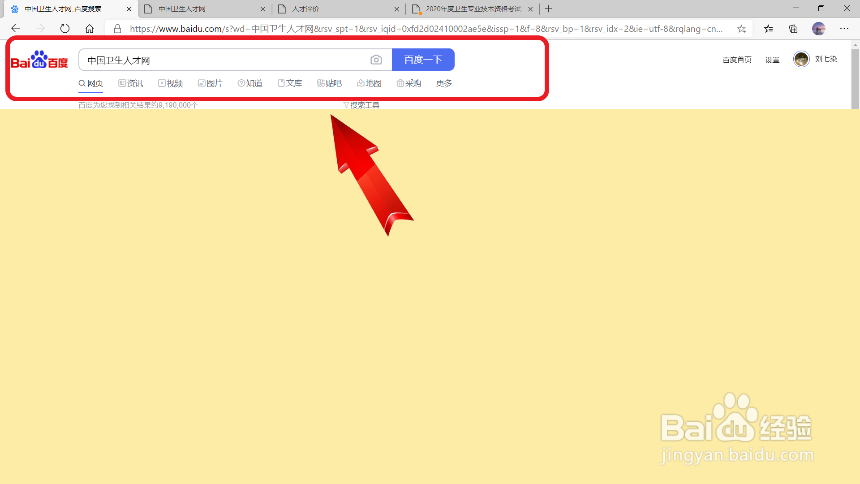Image resolution: width=860 pixels, height=484 pixels.
Task: Select the 图片 search category
Action: 210,83
